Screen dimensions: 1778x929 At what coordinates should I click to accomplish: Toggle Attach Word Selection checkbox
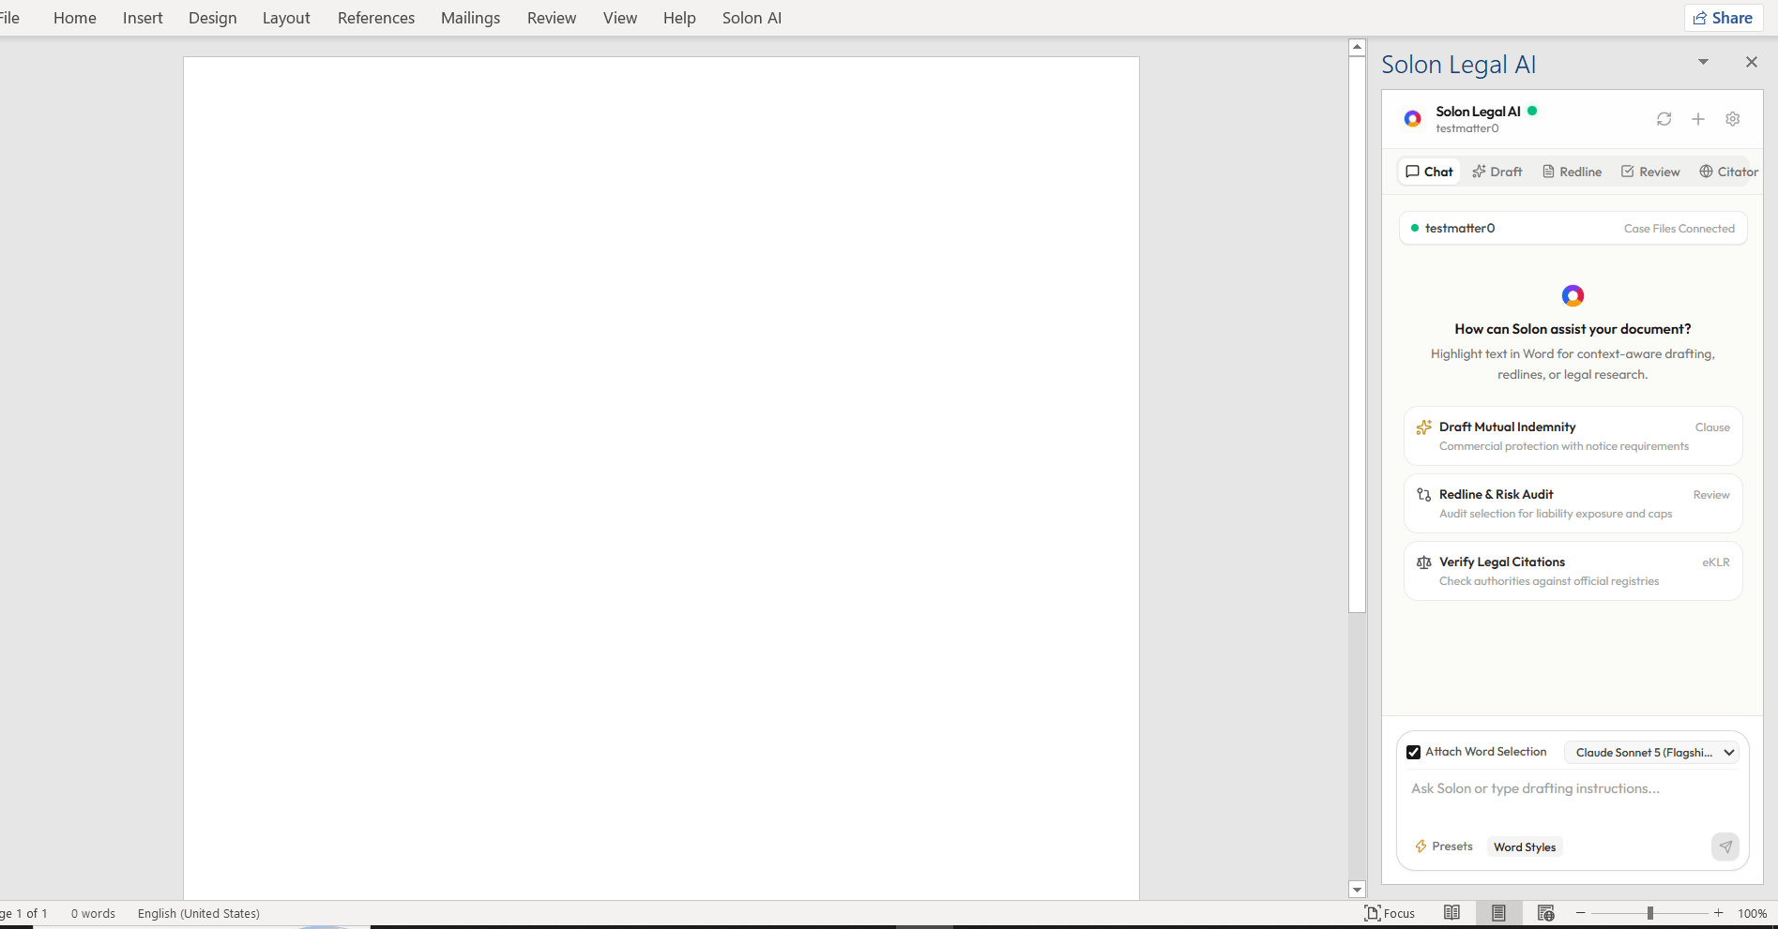[1413, 752]
